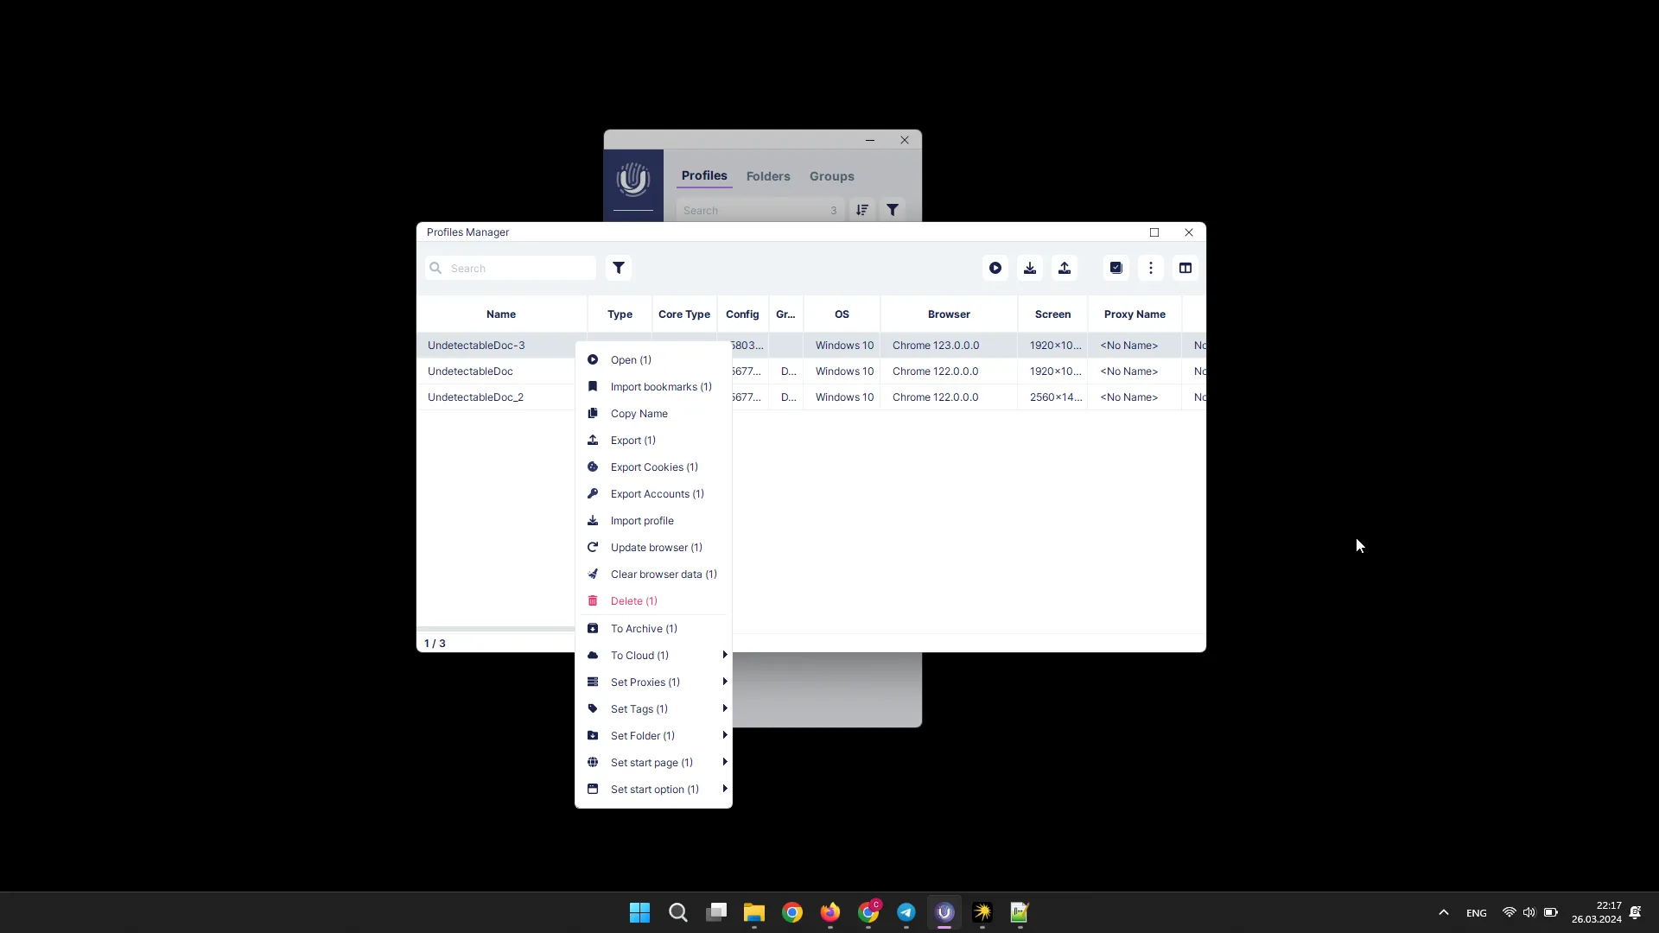
Task: Open Undetectable app icon in taskbar
Action: [x=944, y=911]
